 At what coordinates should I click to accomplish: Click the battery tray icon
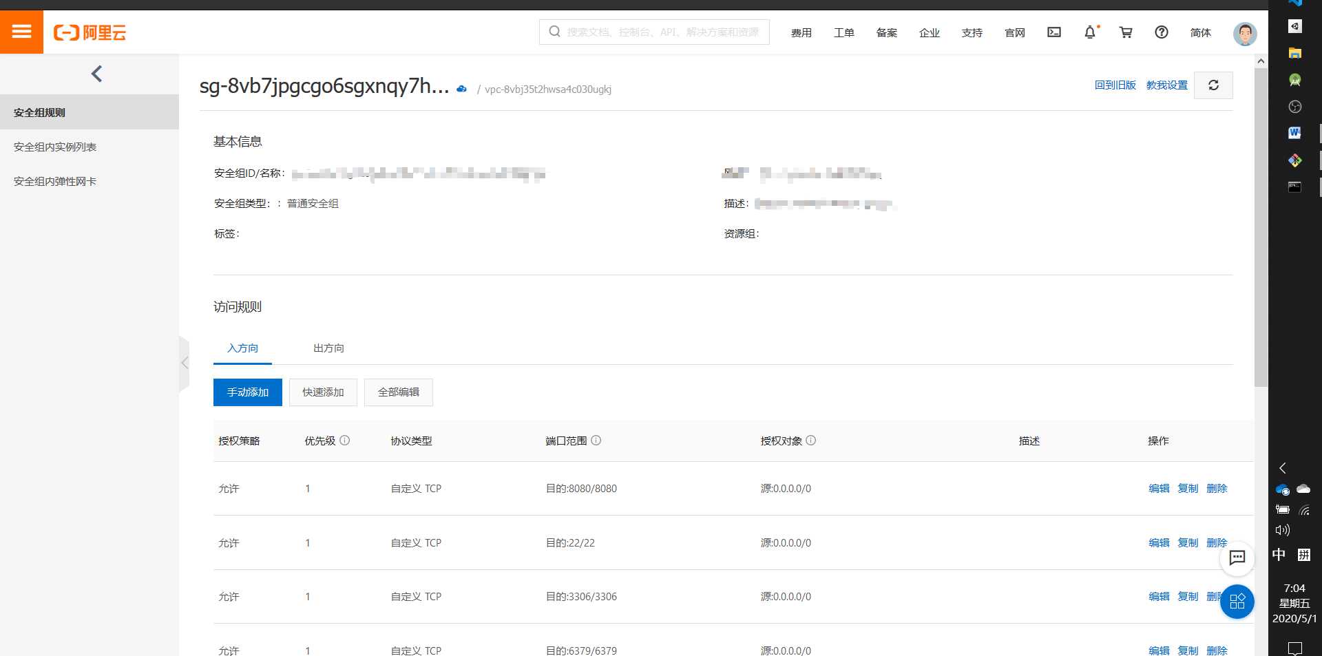click(1282, 510)
